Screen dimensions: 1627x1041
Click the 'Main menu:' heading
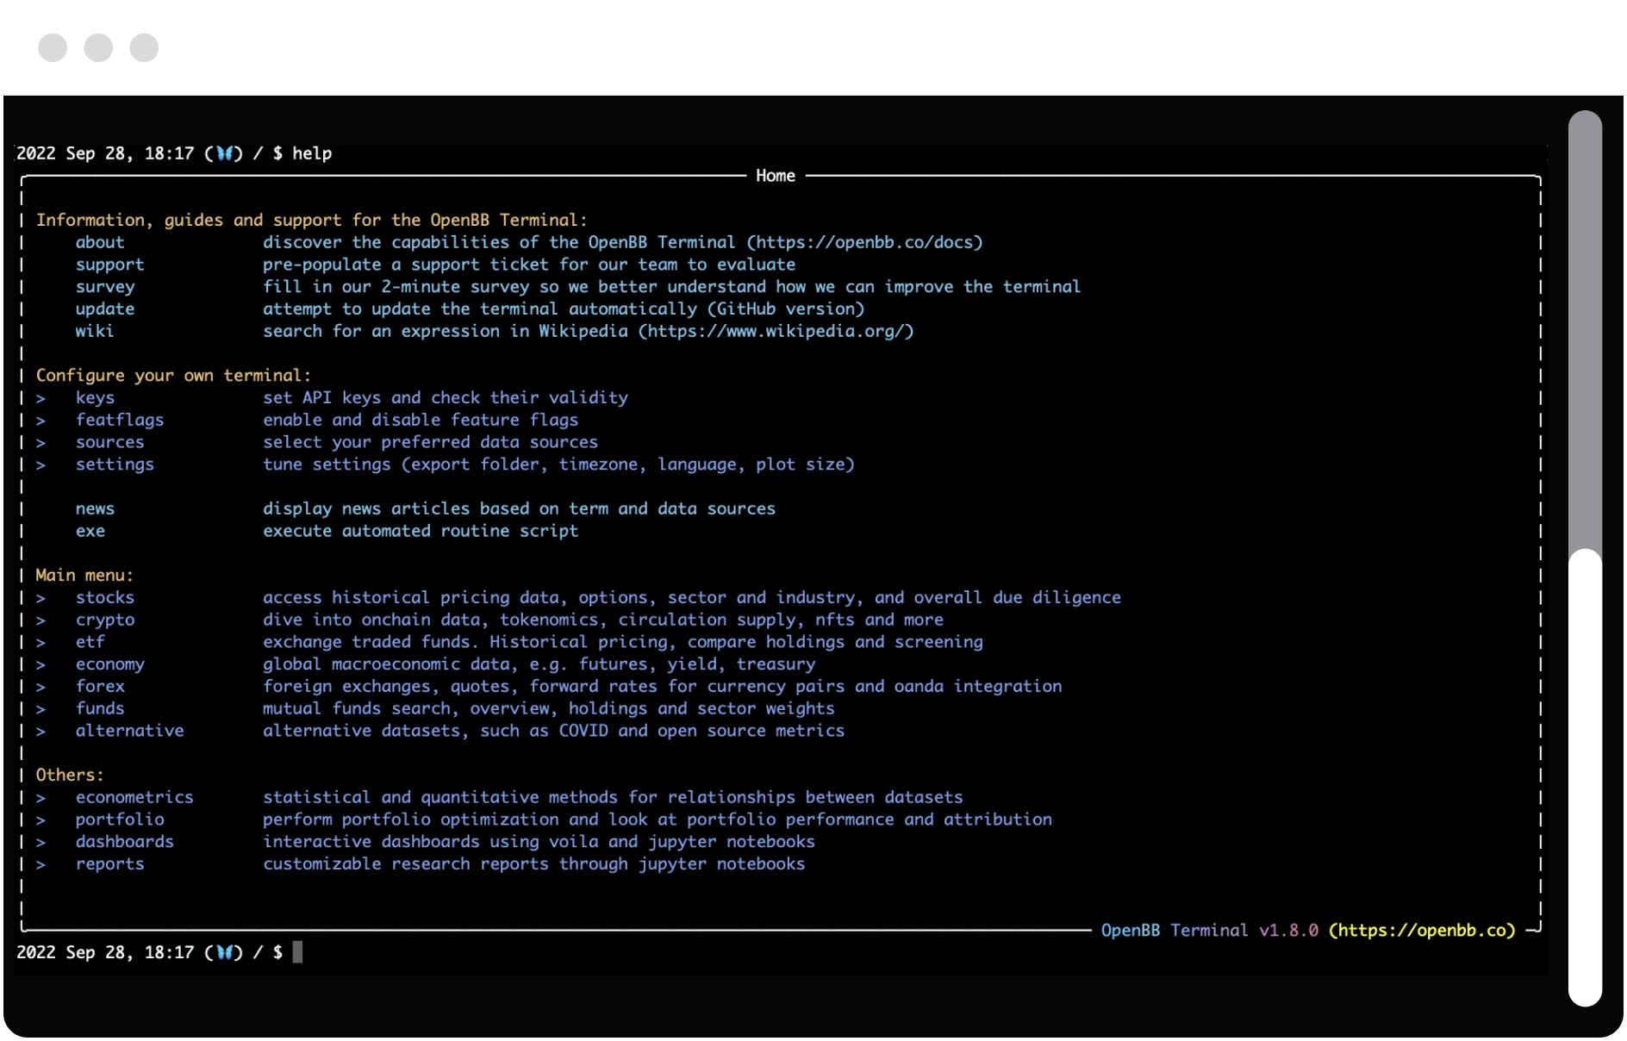coord(84,576)
